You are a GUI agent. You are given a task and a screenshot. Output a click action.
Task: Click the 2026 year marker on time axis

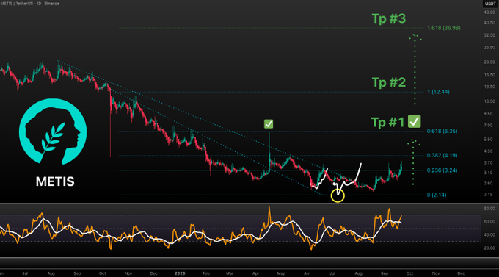(x=180, y=273)
